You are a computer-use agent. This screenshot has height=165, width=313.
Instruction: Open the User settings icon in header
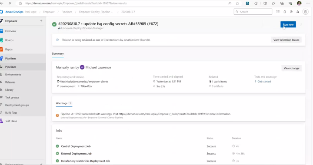click(x=298, y=12)
